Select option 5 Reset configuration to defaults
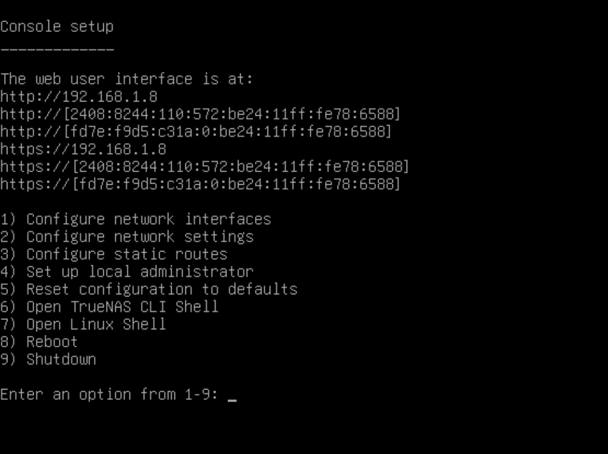 (x=149, y=290)
